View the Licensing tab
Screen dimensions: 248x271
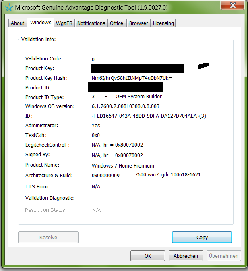point(163,23)
